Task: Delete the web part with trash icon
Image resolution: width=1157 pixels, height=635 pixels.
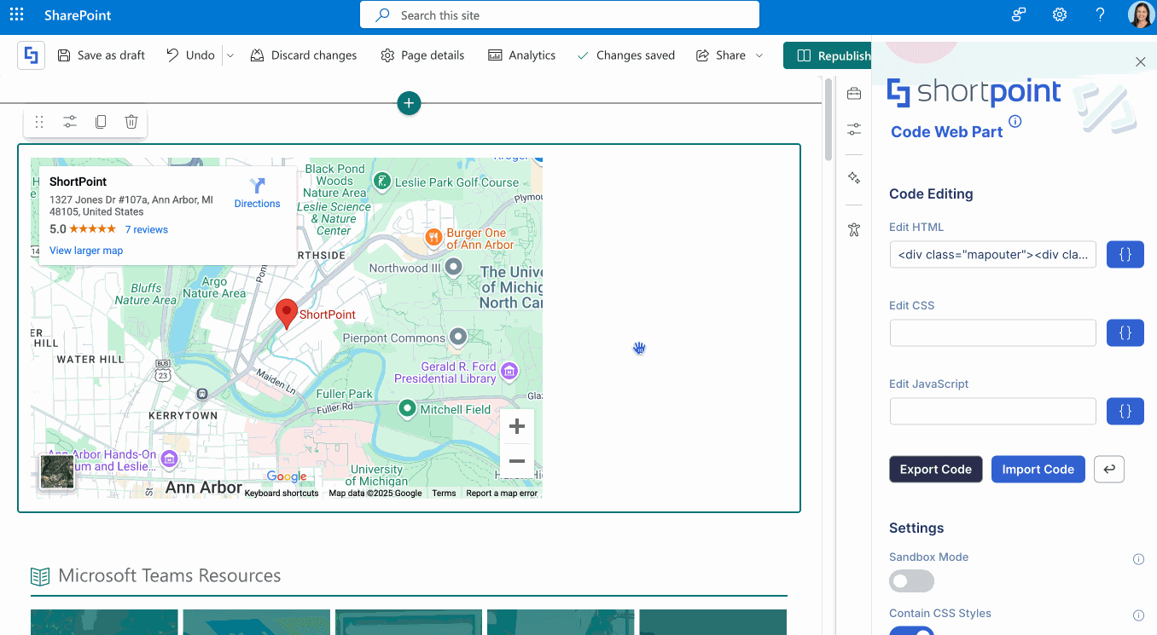Action: [x=131, y=122]
